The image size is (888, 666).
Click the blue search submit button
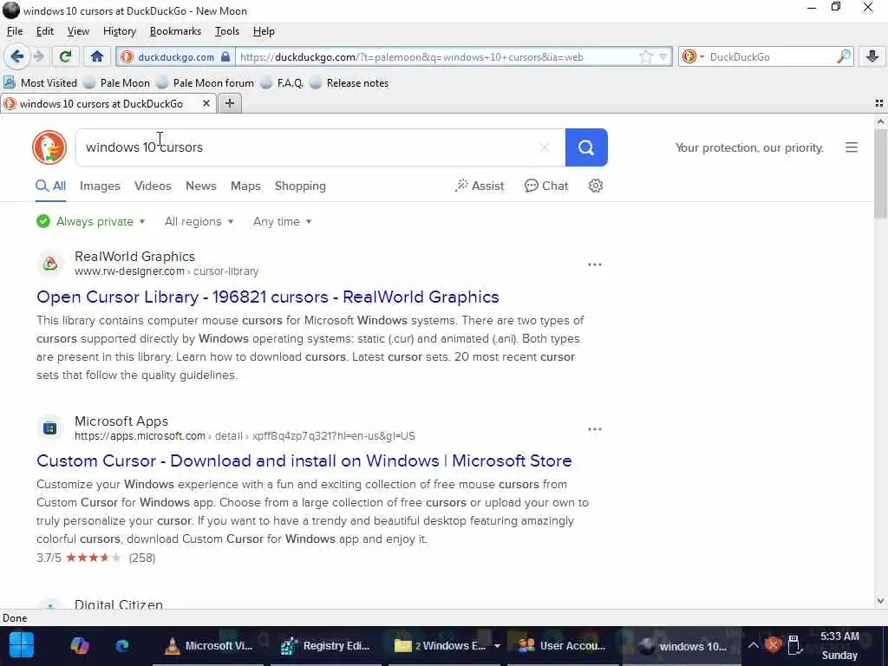pos(586,147)
